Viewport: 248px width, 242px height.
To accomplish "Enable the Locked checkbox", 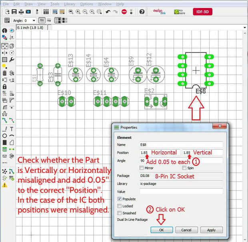I will (120, 206).
